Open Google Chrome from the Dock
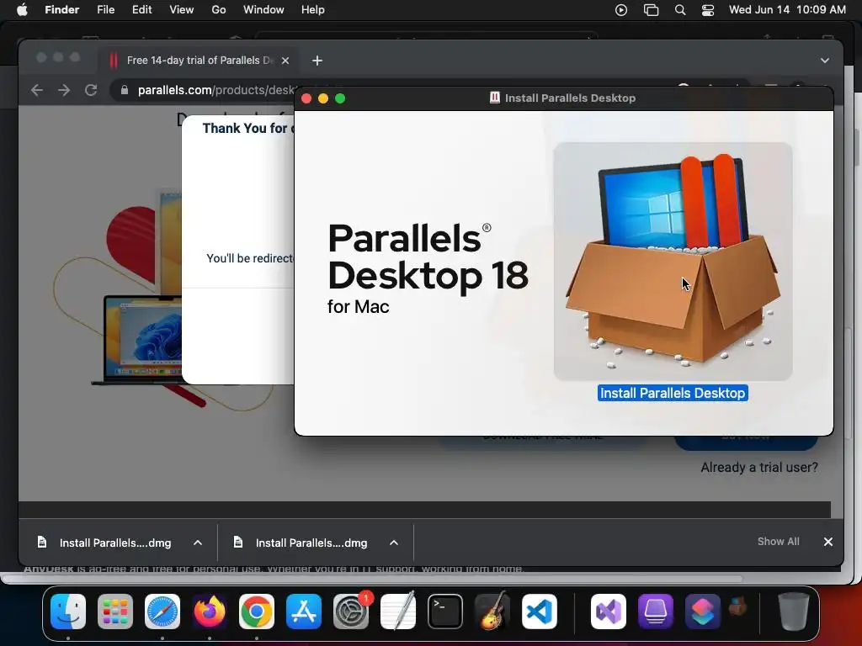This screenshot has height=646, width=862. pos(257,612)
